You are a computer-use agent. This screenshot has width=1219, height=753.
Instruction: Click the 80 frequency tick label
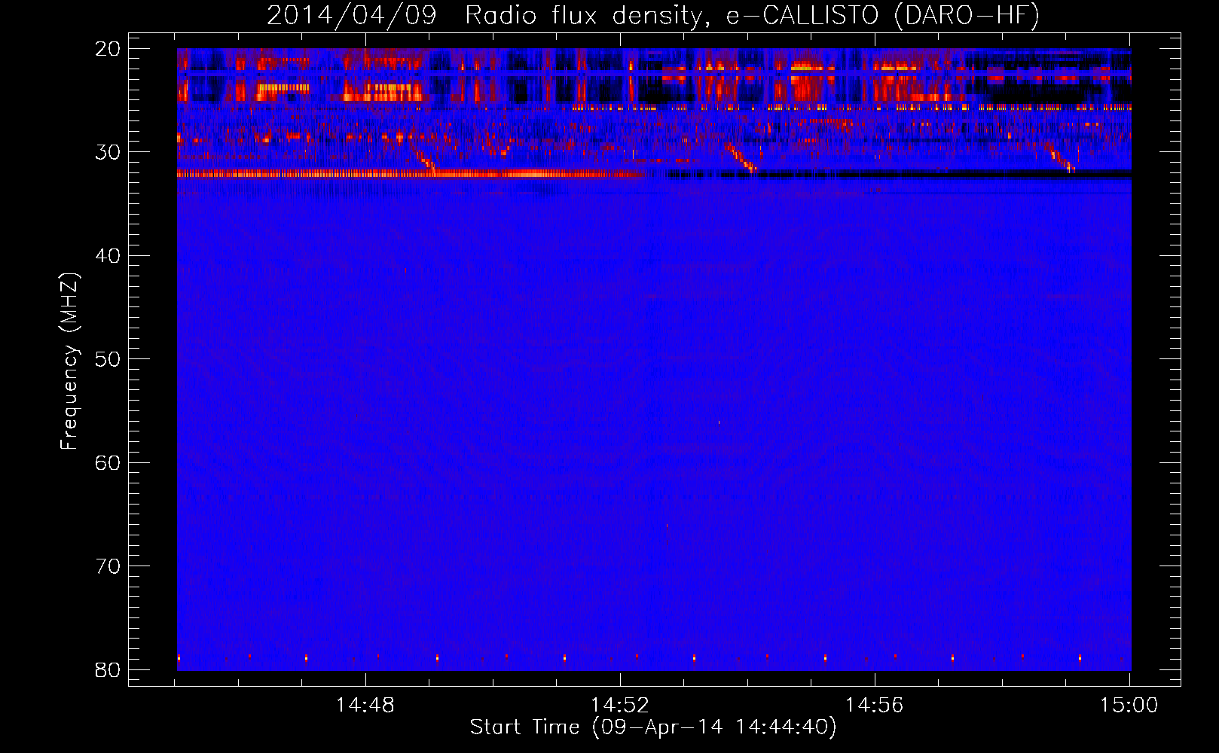pyautogui.click(x=108, y=670)
